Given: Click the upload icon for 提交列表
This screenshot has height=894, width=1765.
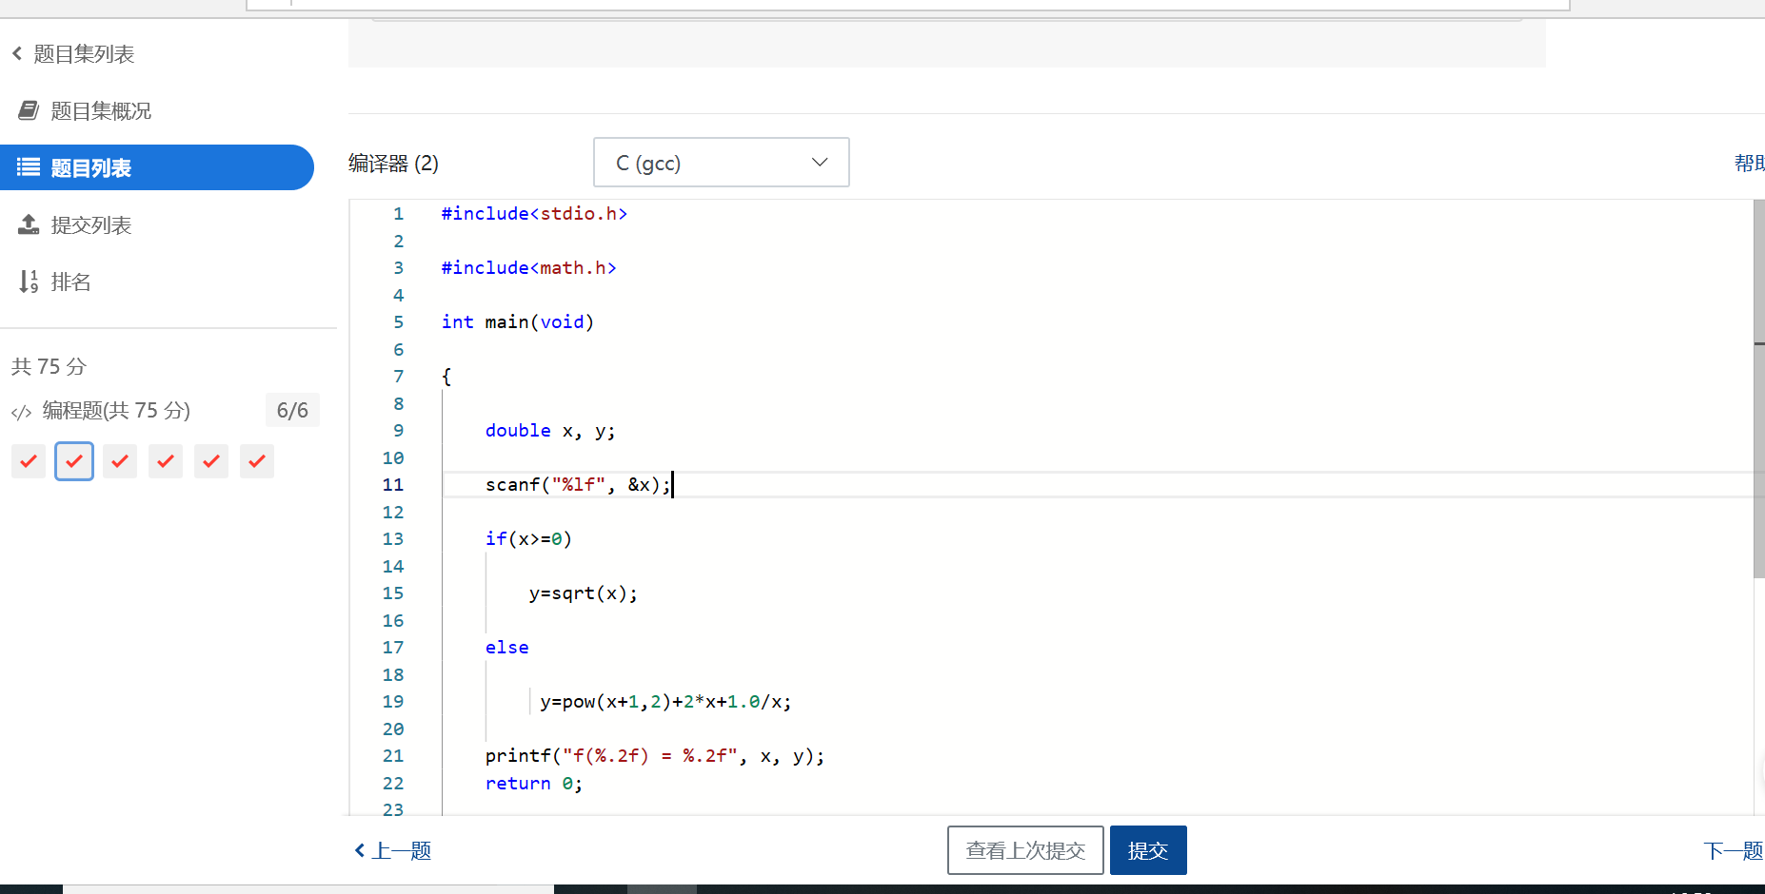Looking at the screenshot, I should click(x=29, y=224).
